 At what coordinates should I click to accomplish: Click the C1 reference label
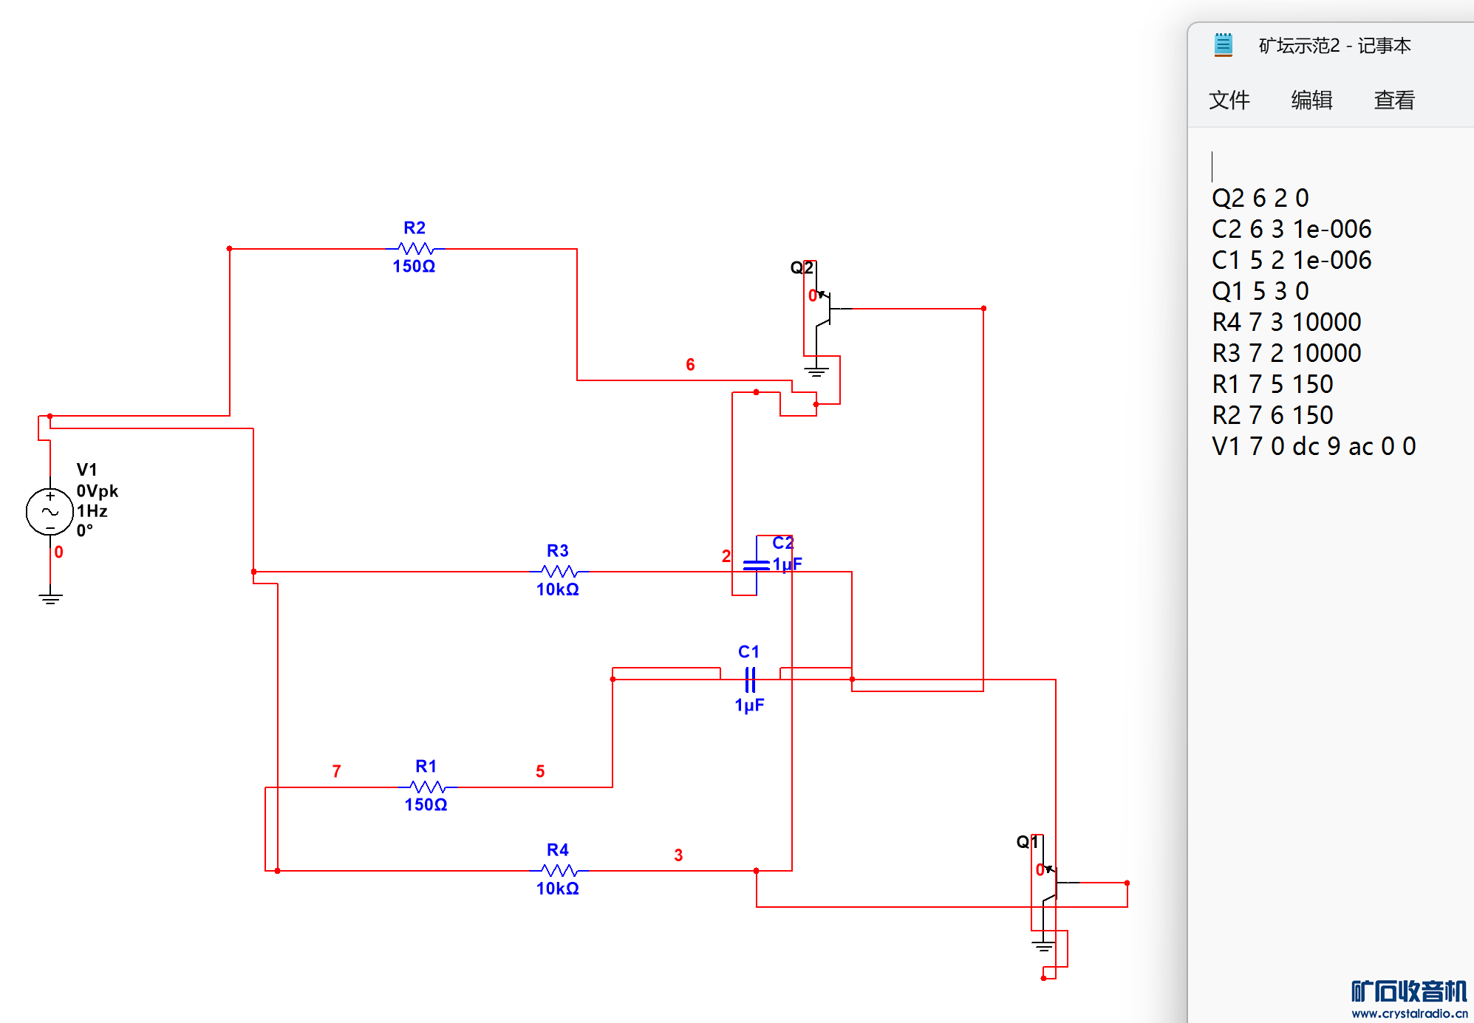pos(748,651)
